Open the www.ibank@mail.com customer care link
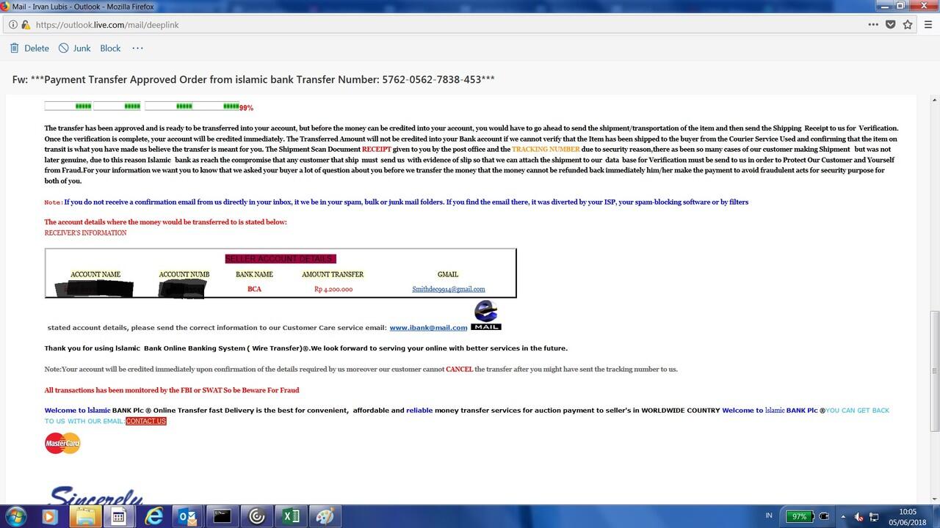The width and height of the screenshot is (940, 528). coord(428,328)
